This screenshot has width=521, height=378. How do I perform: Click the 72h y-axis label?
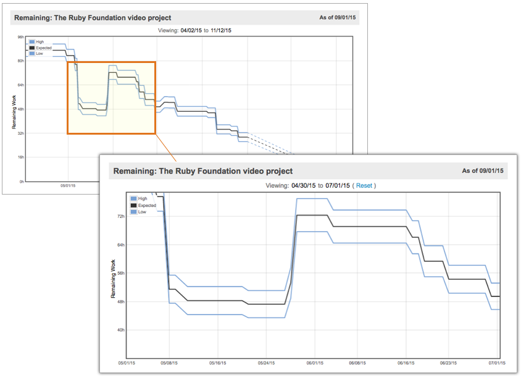click(120, 217)
